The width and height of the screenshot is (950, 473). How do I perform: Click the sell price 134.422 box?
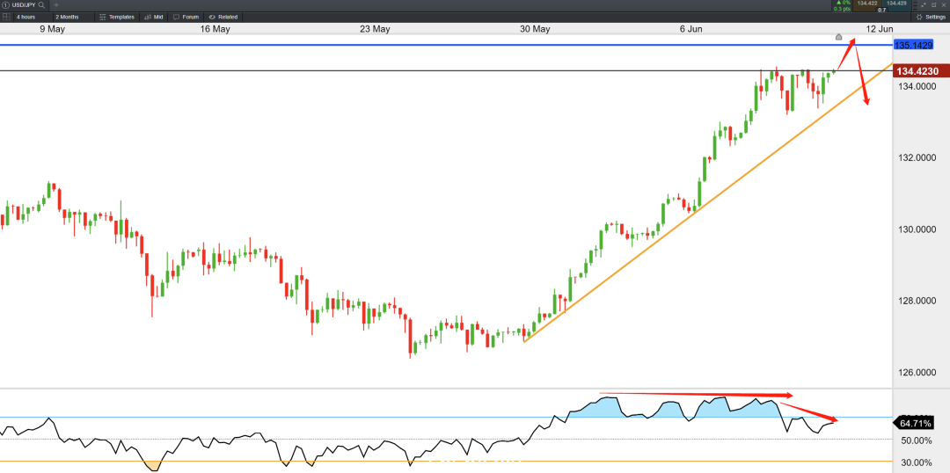tap(867, 5)
